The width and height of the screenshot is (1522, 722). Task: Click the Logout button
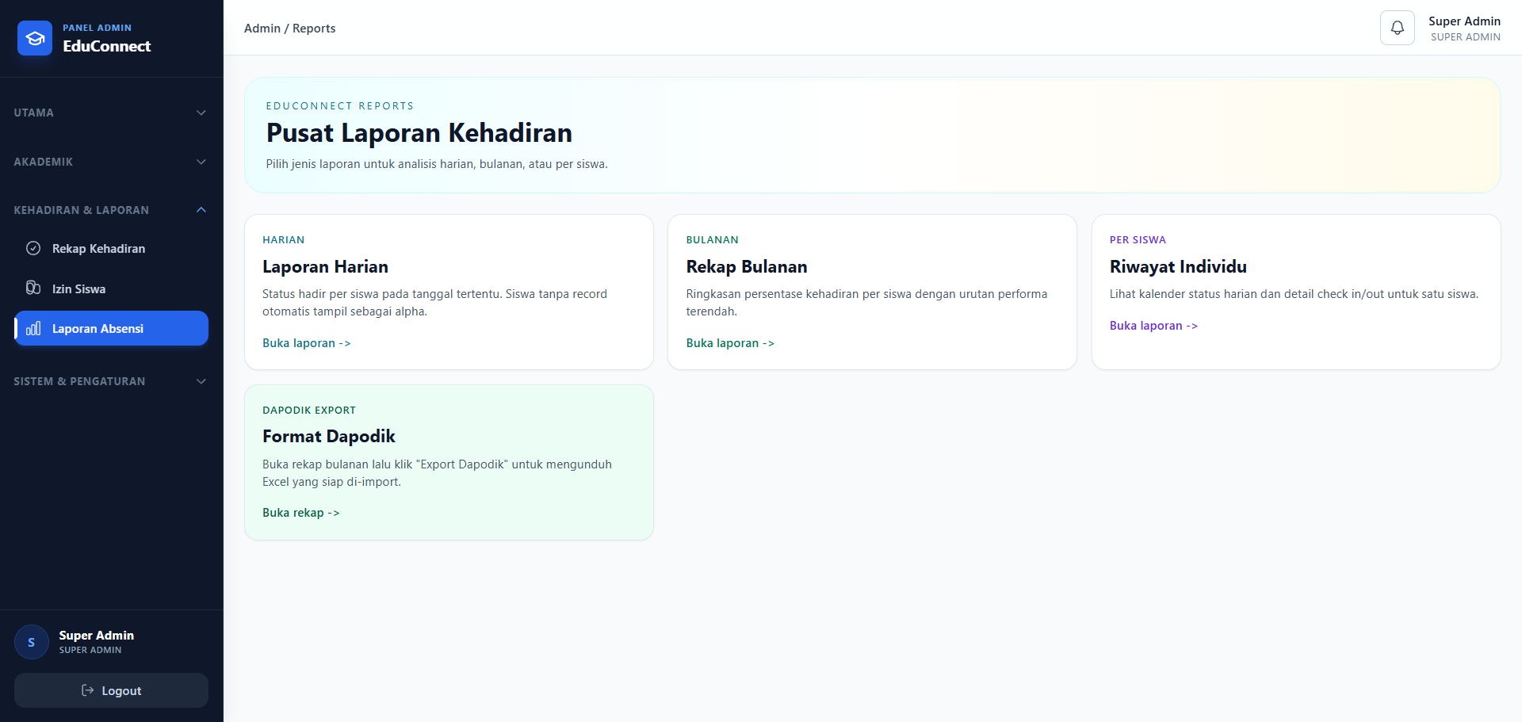[x=111, y=690]
